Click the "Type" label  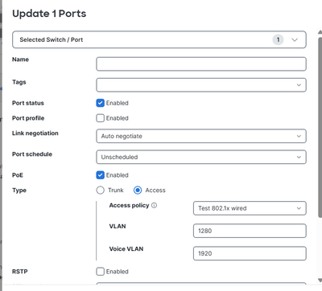[x=19, y=191]
